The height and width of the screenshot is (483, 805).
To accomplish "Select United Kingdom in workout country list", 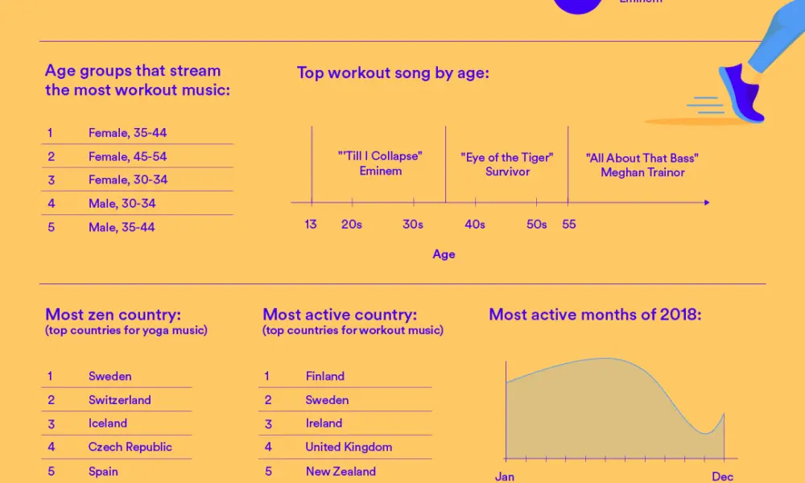I will point(349,447).
